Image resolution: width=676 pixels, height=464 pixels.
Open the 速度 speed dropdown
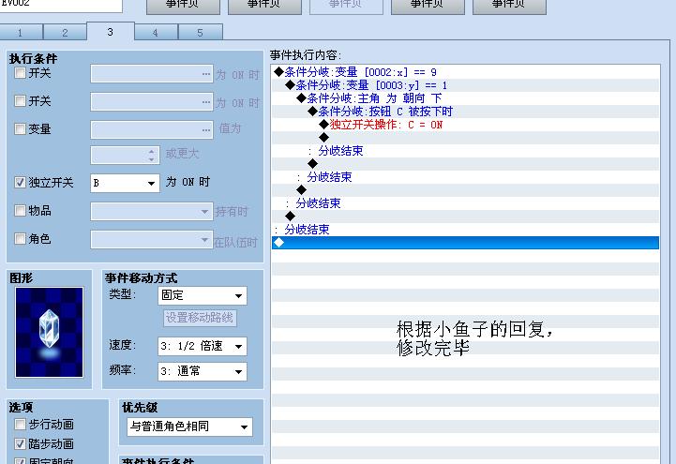coord(203,347)
